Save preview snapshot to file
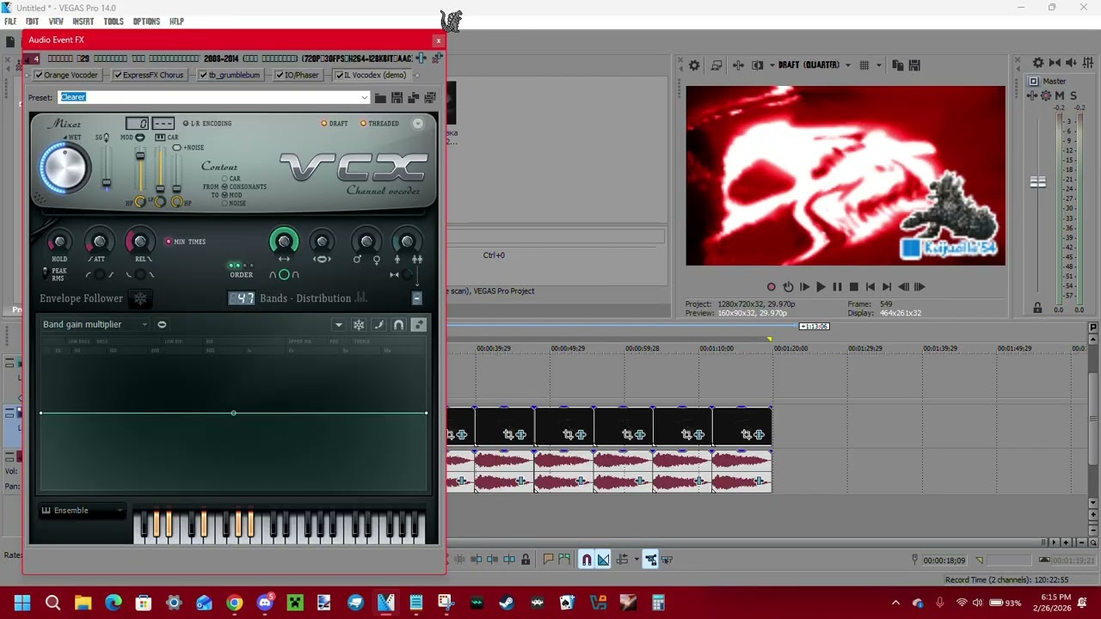1101x619 pixels. click(914, 65)
